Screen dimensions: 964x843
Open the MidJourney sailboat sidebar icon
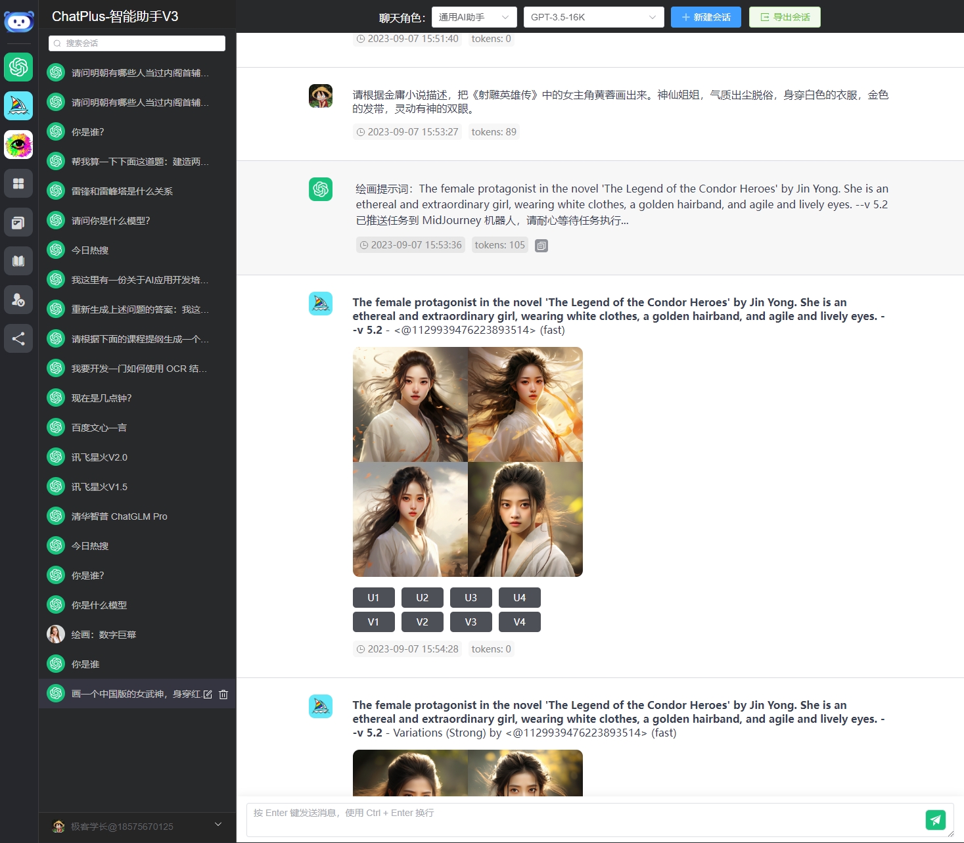(18, 106)
